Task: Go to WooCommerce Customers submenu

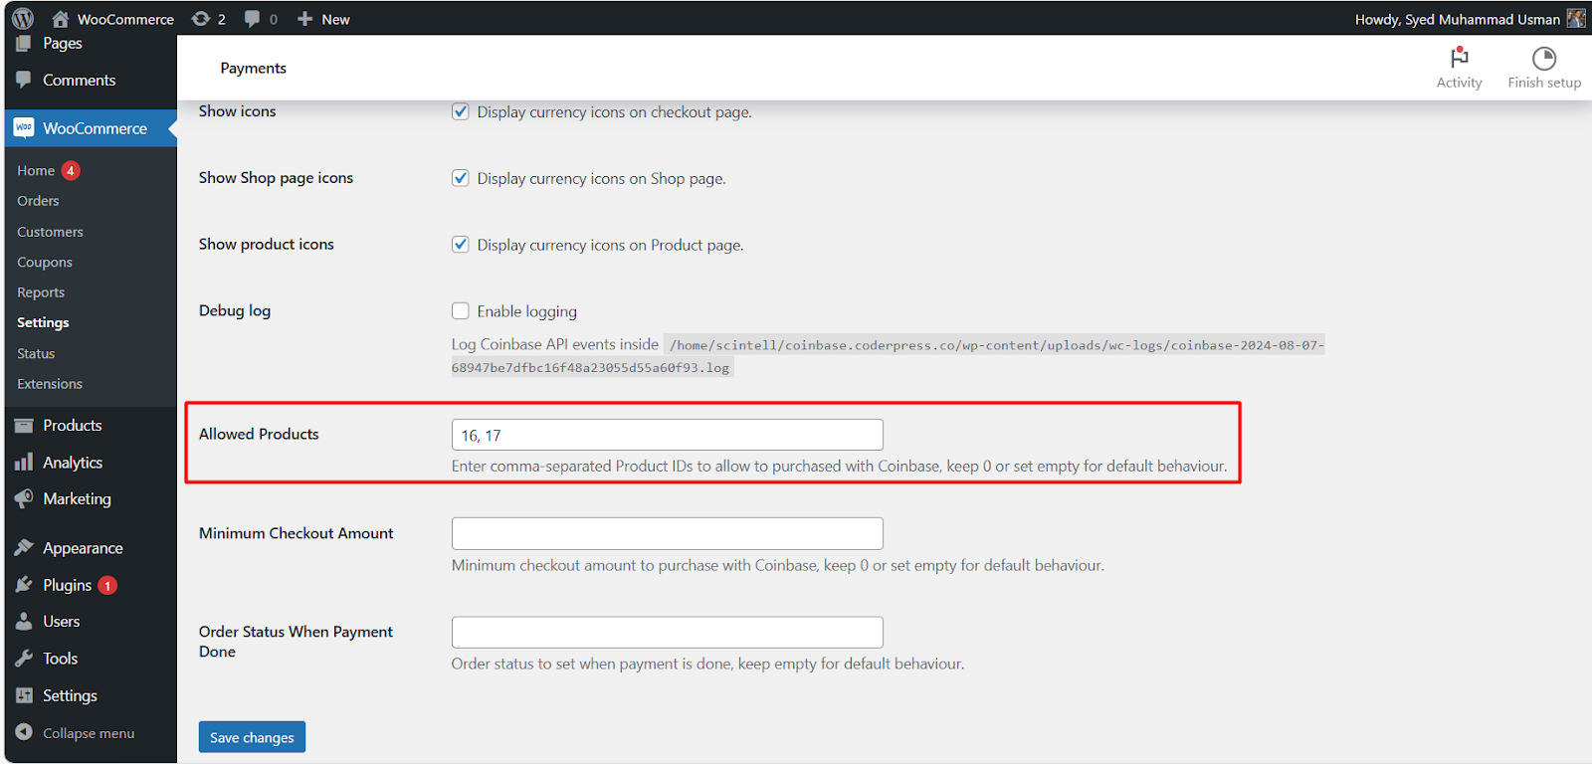Action: [50, 232]
